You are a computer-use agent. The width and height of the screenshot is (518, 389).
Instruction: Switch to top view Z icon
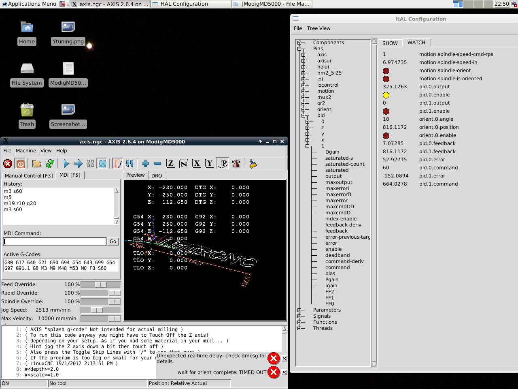point(170,164)
